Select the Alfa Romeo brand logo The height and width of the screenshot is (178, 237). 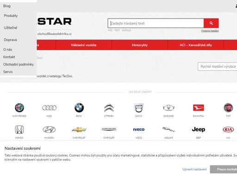pos(19,108)
